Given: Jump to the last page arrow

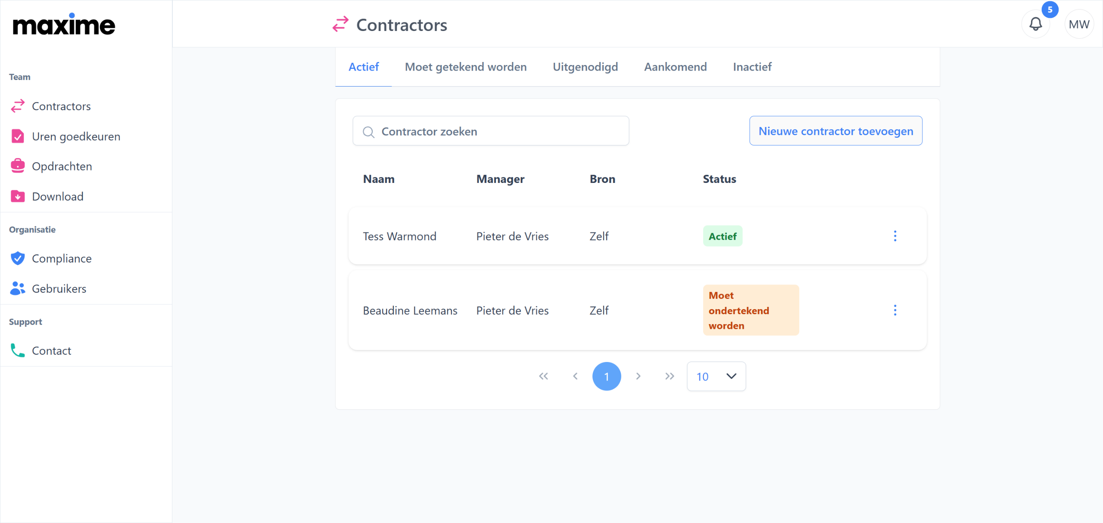Looking at the screenshot, I should pyautogui.click(x=669, y=377).
